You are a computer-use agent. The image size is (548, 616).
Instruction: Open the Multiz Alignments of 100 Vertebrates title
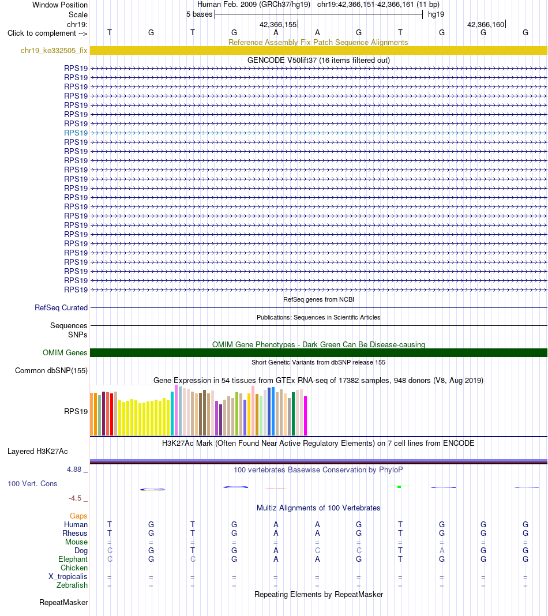(318, 508)
